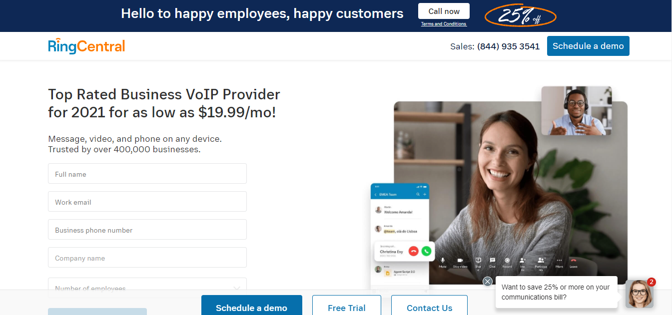Screen dimensions: 672x315
Task: Click the Mute microphone icon
Action: (443, 260)
